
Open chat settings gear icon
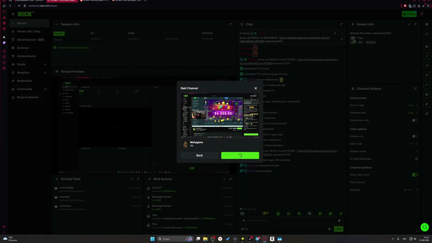tap(329, 229)
